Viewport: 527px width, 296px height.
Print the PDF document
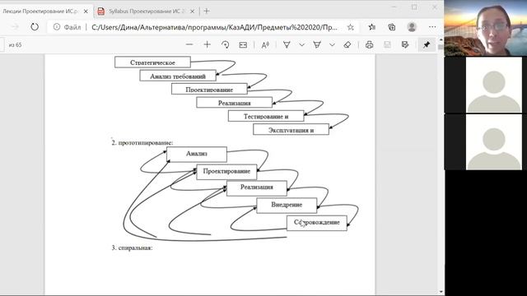click(370, 44)
